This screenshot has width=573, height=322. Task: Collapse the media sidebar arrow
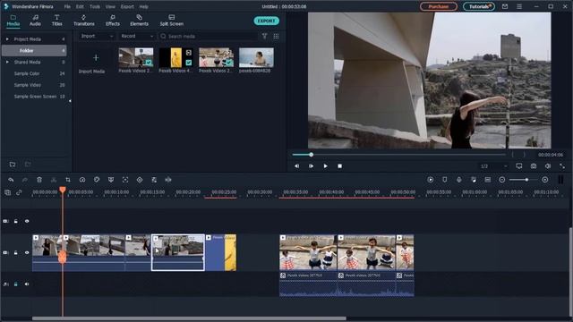pos(70,101)
